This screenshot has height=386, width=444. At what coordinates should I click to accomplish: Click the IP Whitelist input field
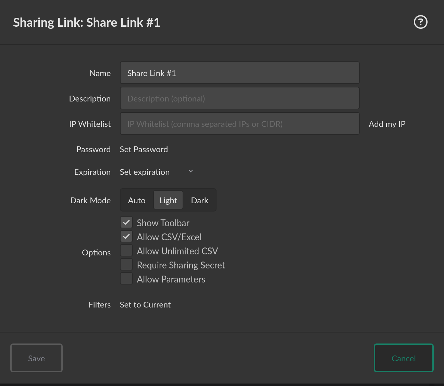click(239, 124)
